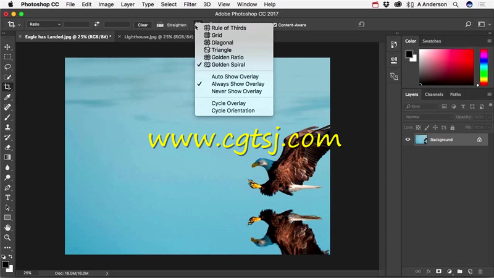Select the Crop tool in toolbar

7,87
